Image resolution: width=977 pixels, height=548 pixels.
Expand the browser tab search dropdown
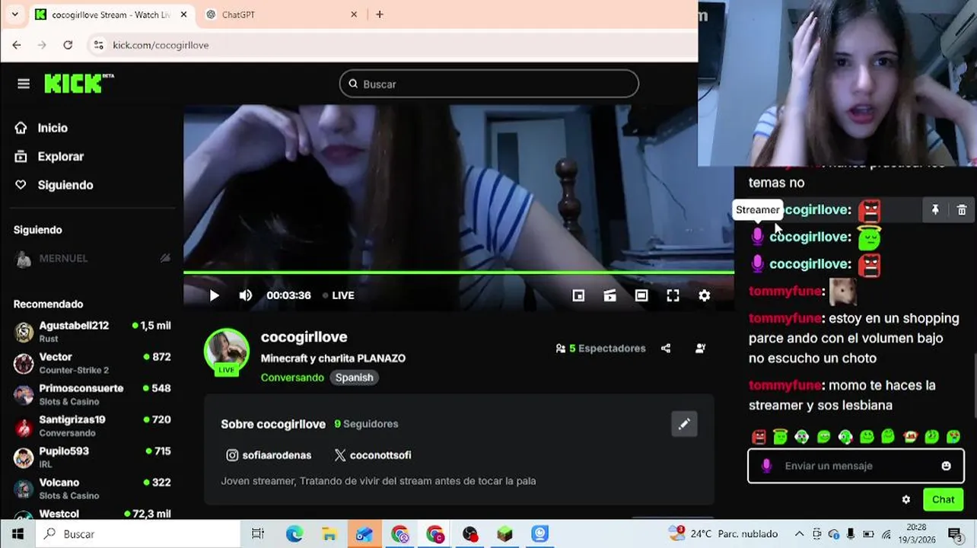(14, 14)
